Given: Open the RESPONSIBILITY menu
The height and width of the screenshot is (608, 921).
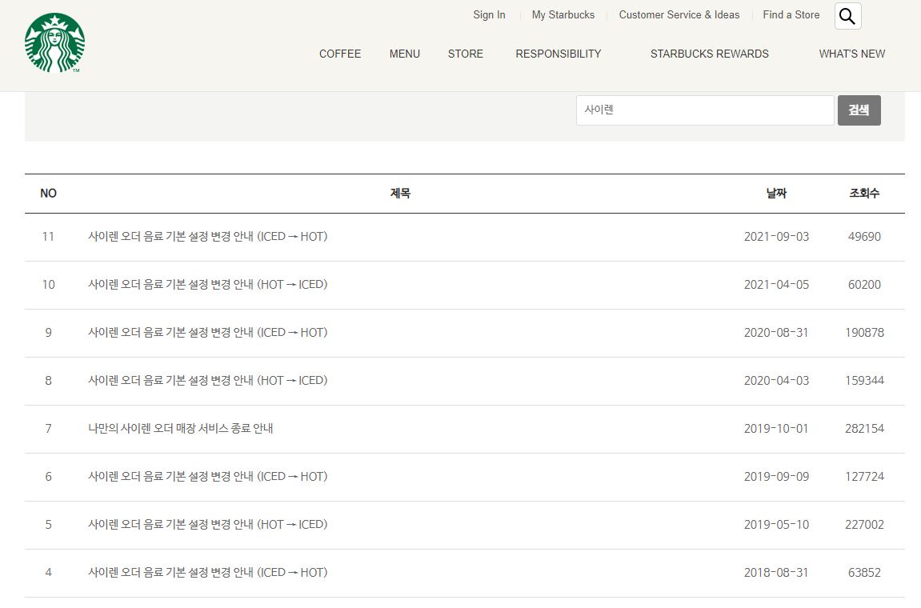Looking at the screenshot, I should [x=558, y=54].
